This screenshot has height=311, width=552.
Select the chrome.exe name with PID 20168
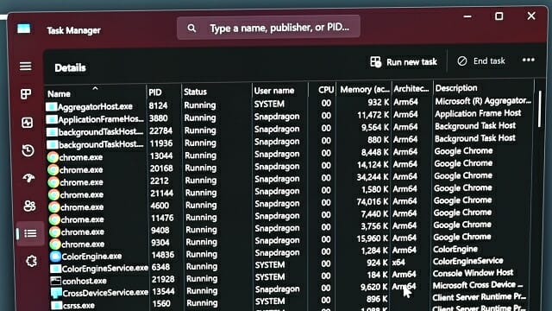[81, 170]
